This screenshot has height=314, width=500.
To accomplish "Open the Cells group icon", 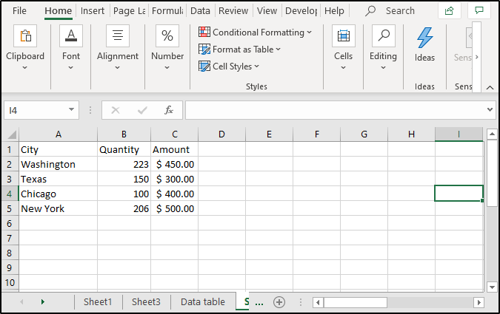I will pos(344,36).
